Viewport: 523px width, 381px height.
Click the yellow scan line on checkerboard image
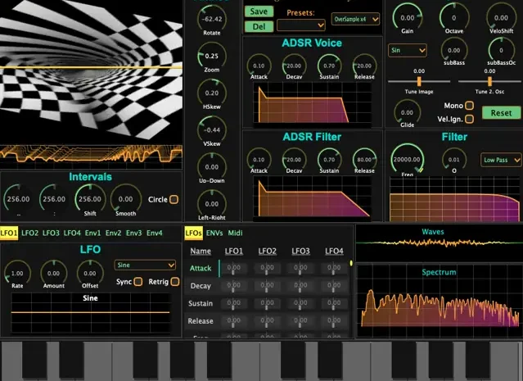[x=91, y=67]
